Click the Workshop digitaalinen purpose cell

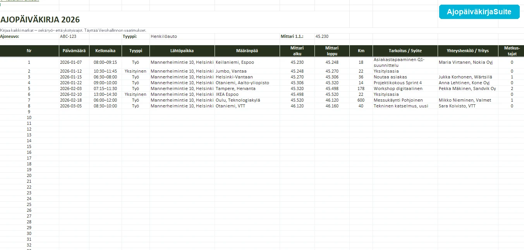click(405, 88)
